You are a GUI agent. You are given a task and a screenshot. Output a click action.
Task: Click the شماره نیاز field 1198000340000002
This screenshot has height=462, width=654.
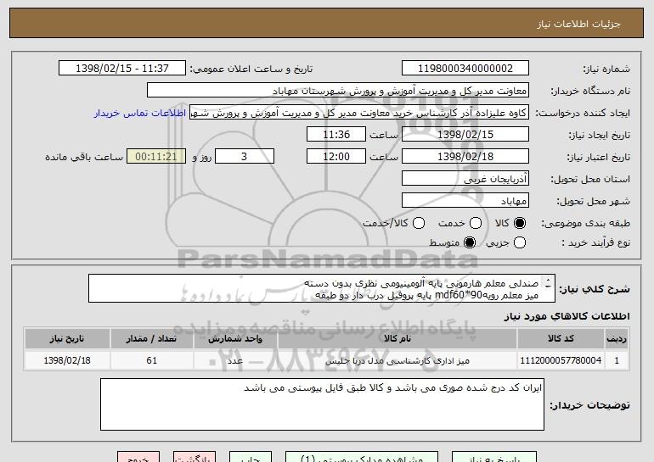point(465,69)
